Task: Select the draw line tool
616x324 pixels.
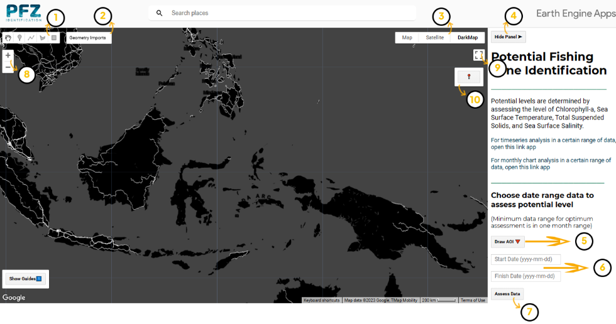Action: coord(31,38)
